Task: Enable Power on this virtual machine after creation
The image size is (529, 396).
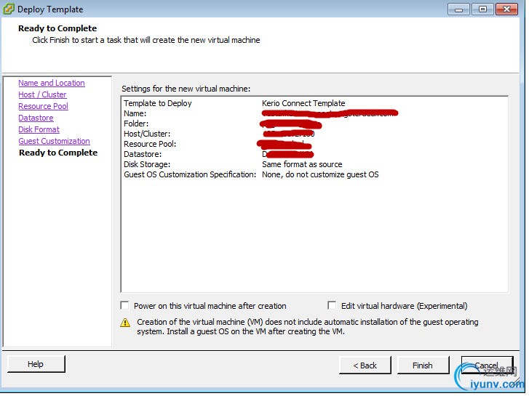Action: click(x=125, y=305)
